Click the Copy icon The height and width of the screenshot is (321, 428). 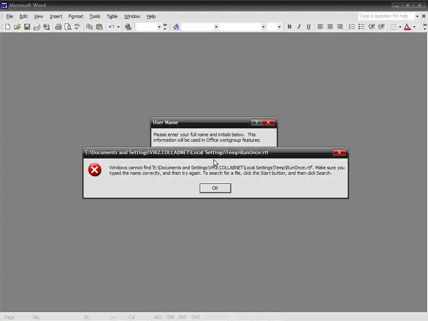89,27
